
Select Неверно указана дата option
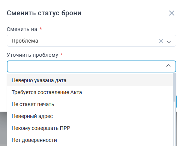coord(90,80)
